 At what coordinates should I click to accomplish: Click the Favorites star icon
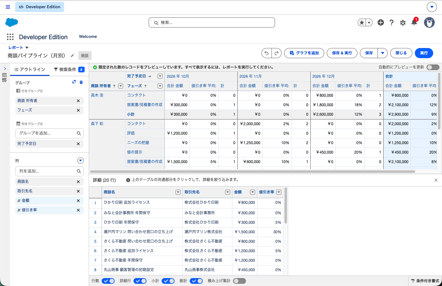click(362, 22)
